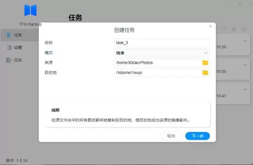Click the gear icon beside 设置
This screenshot has height=165, width=253.
(x=9, y=47)
